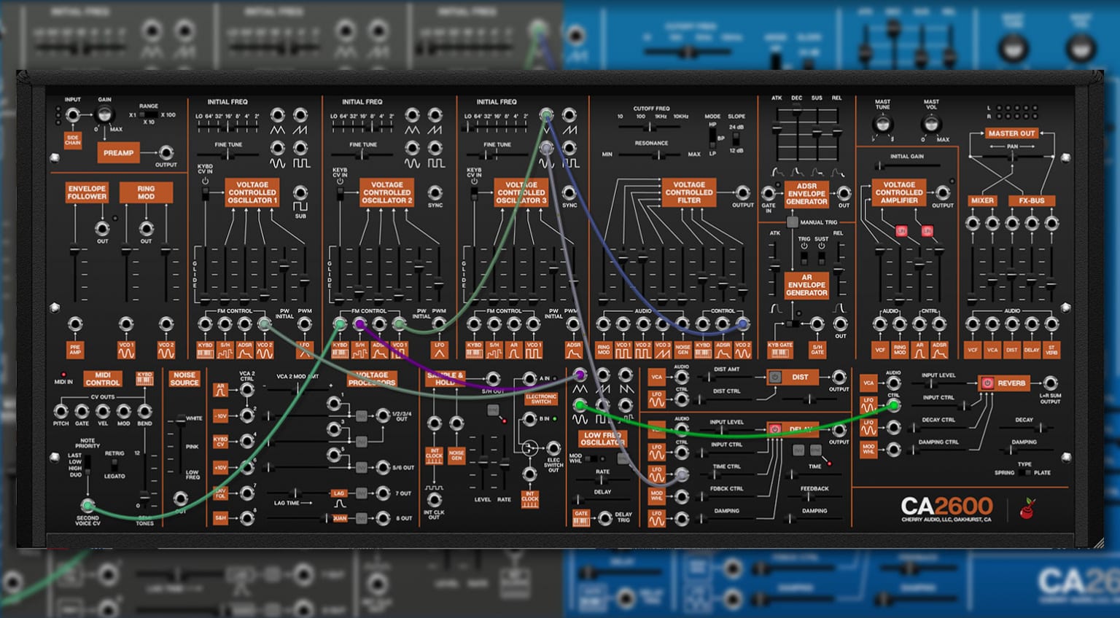Screen dimensions: 1120x618
Task: Toggle the filter slope 24 dB switch
Action: [x=736, y=138]
